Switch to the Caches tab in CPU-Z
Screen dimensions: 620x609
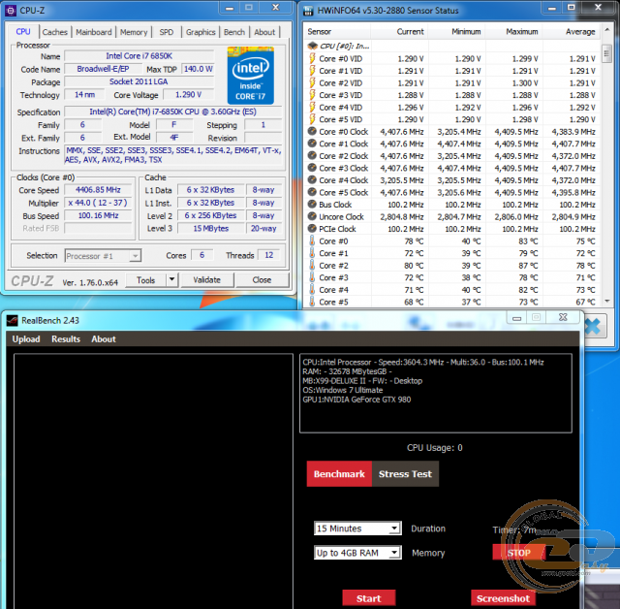(x=55, y=32)
